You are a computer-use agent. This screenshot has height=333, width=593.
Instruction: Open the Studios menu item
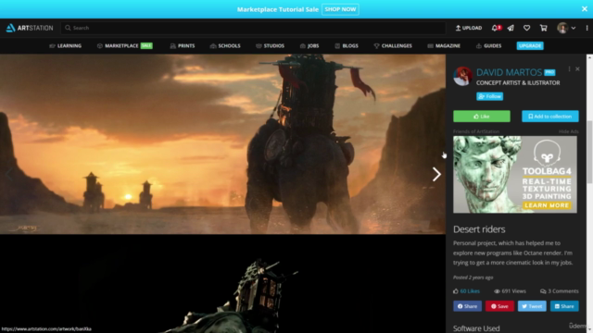(x=270, y=45)
